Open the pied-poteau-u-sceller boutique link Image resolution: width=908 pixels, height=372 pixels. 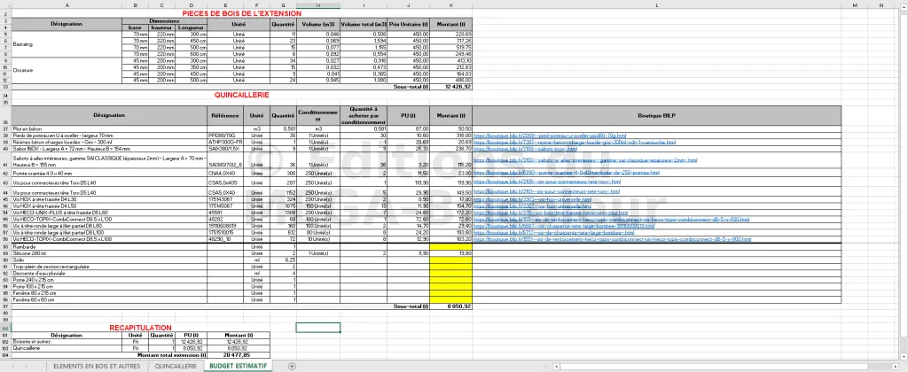550,135
